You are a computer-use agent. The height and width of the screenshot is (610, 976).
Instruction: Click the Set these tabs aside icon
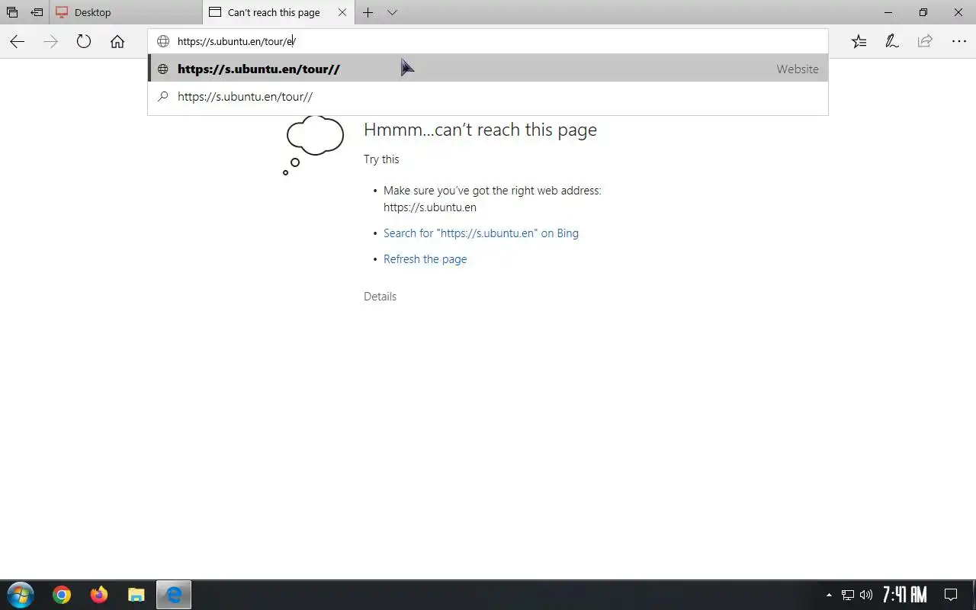pos(37,12)
